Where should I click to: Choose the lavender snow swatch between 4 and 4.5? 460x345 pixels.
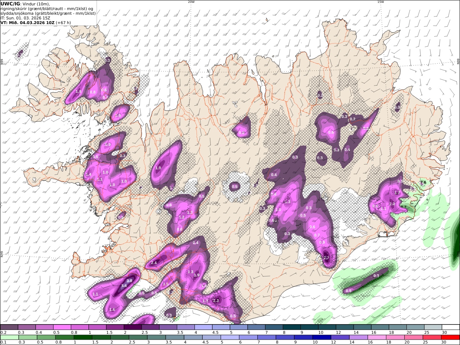[x=204, y=327]
